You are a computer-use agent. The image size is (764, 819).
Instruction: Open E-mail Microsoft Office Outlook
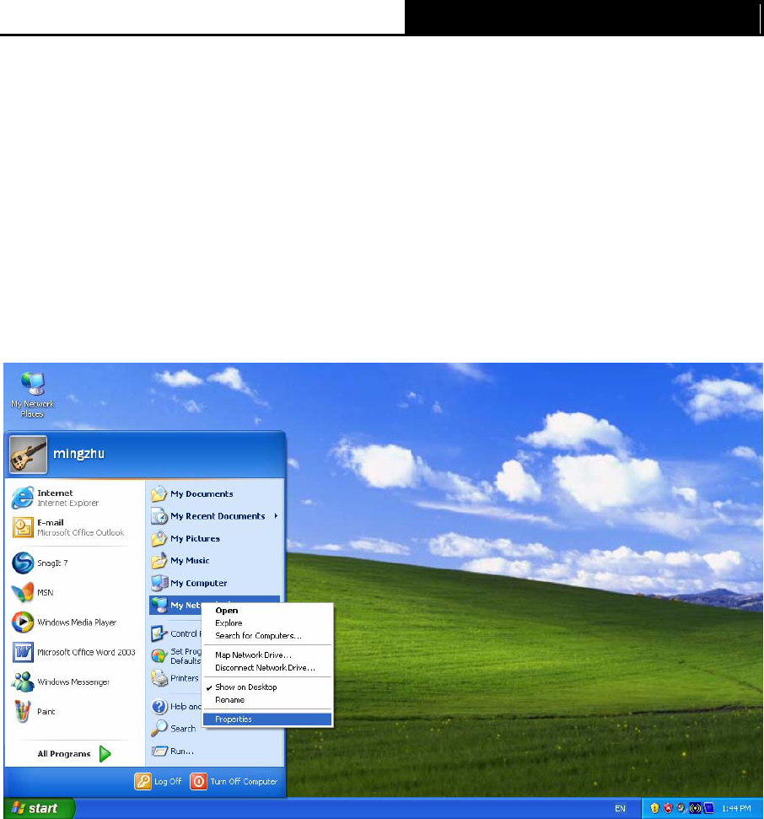[x=73, y=527]
